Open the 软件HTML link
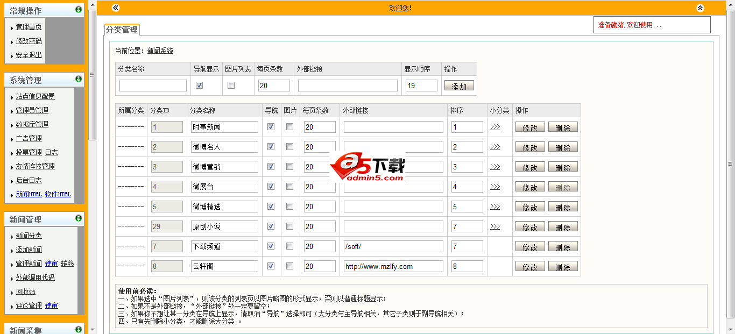The image size is (735, 334). coord(58,194)
